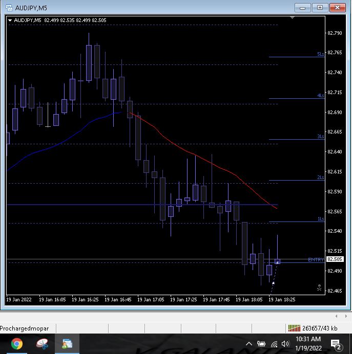
Task: Maximize the AUDJPY chart window
Action: pyautogui.click(x=320, y=8)
